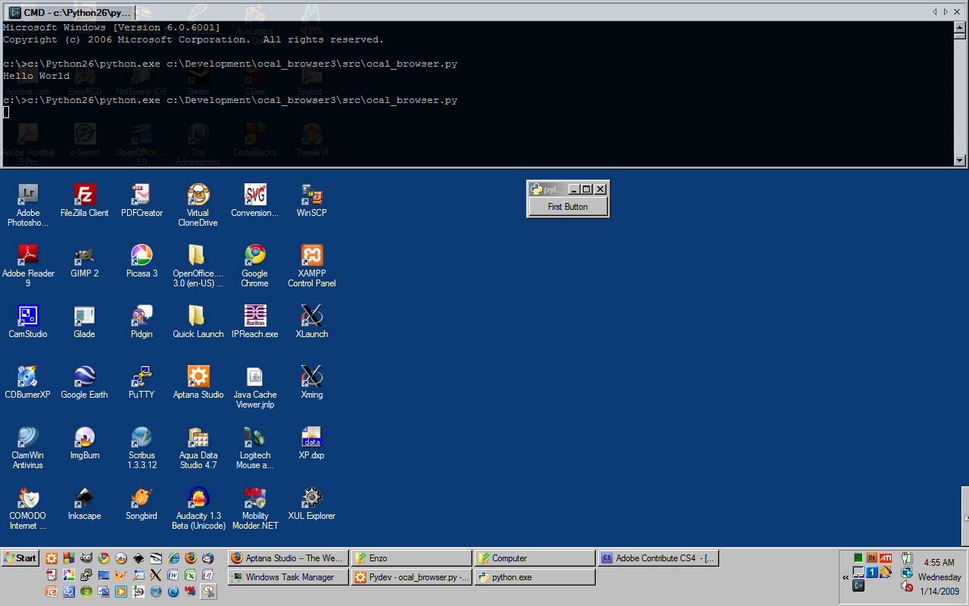
Task: Switch to Aptana Studio taskbar button
Action: (x=288, y=558)
